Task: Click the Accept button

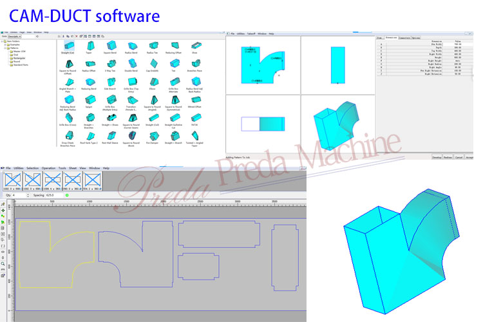Action: pos(469,157)
